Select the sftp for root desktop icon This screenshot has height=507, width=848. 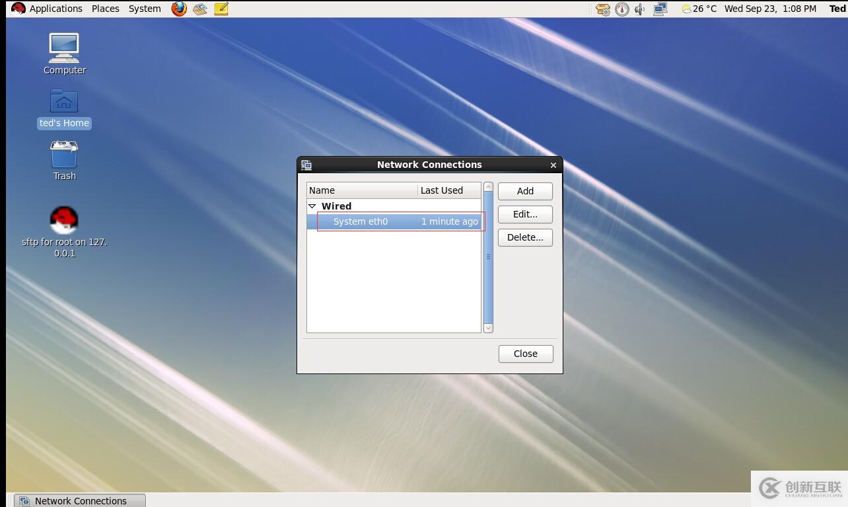pyautogui.click(x=64, y=231)
